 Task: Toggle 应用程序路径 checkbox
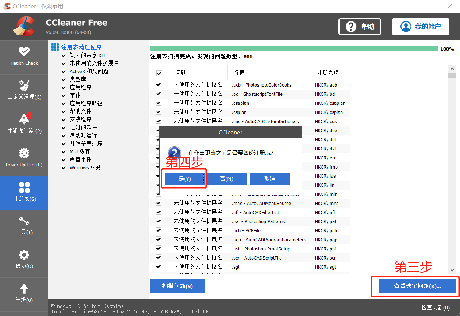(64, 103)
